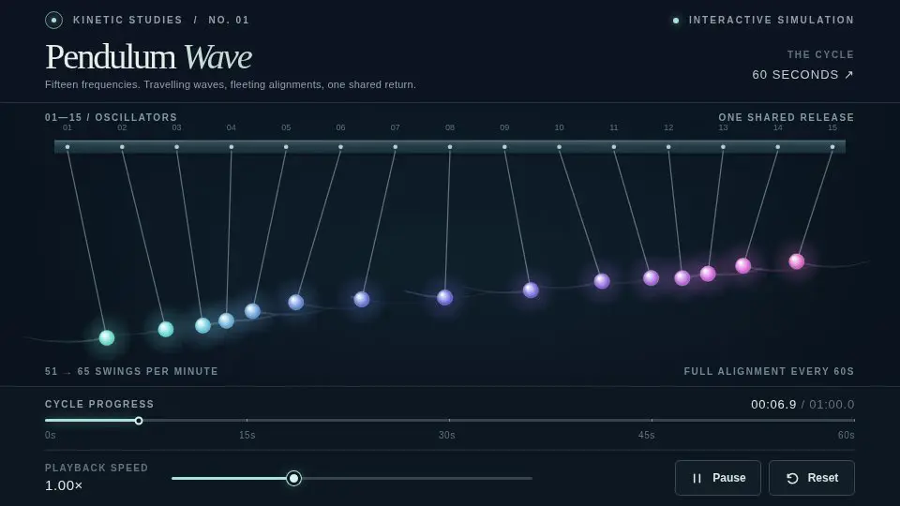
Task: Click the pendulum bob of oscillator 06
Action: (295, 302)
